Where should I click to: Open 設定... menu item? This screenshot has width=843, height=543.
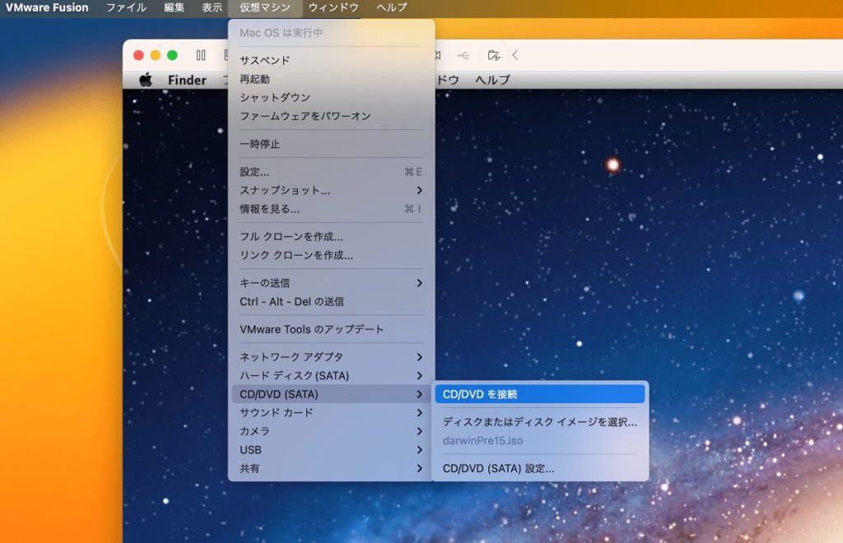331,172
